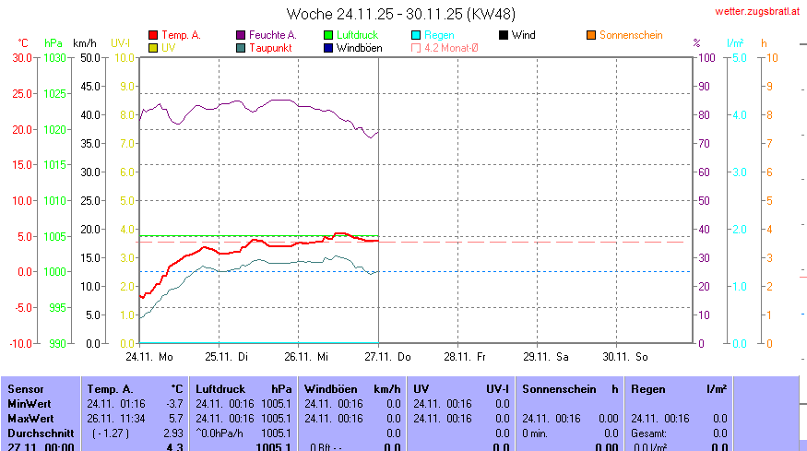
Task: Click the 28.11. Fr date label
Action: coord(465,355)
